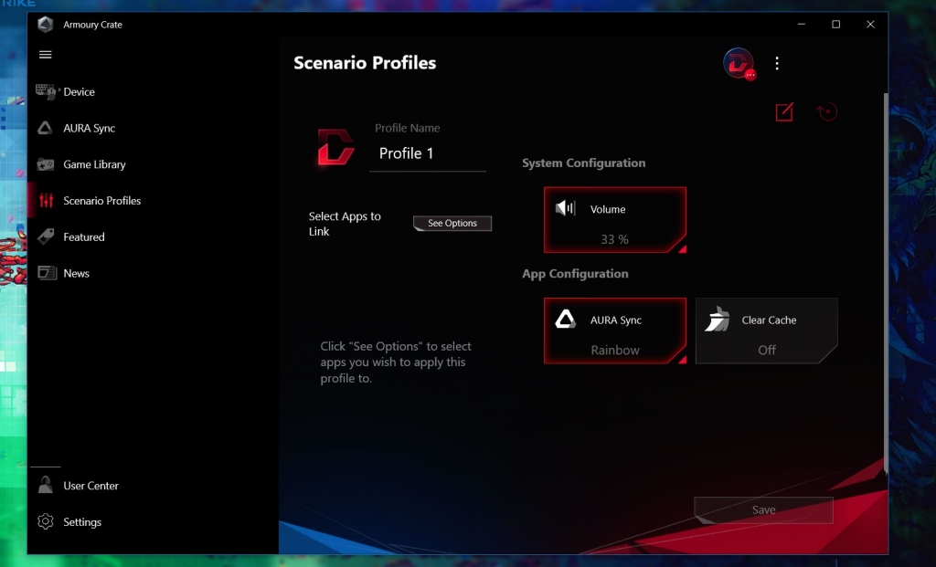The height and width of the screenshot is (567, 936).
Task: Click the red restore/reset profile icon
Action: click(x=827, y=112)
